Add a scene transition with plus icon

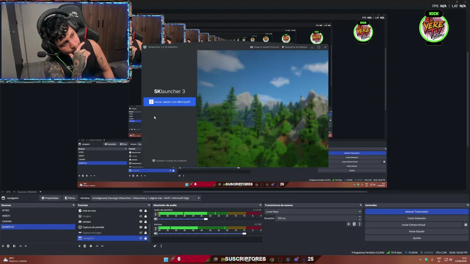point(348,224)
